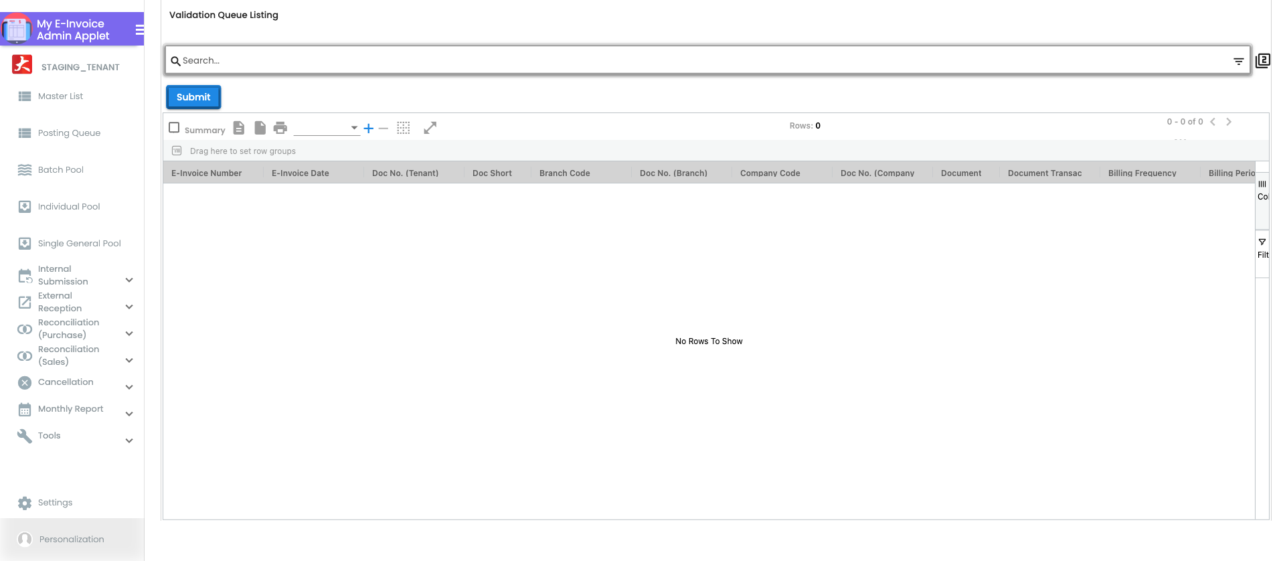Go to Batch Pool
Viewport: 1285px width, 561px height.
[60, 170]
